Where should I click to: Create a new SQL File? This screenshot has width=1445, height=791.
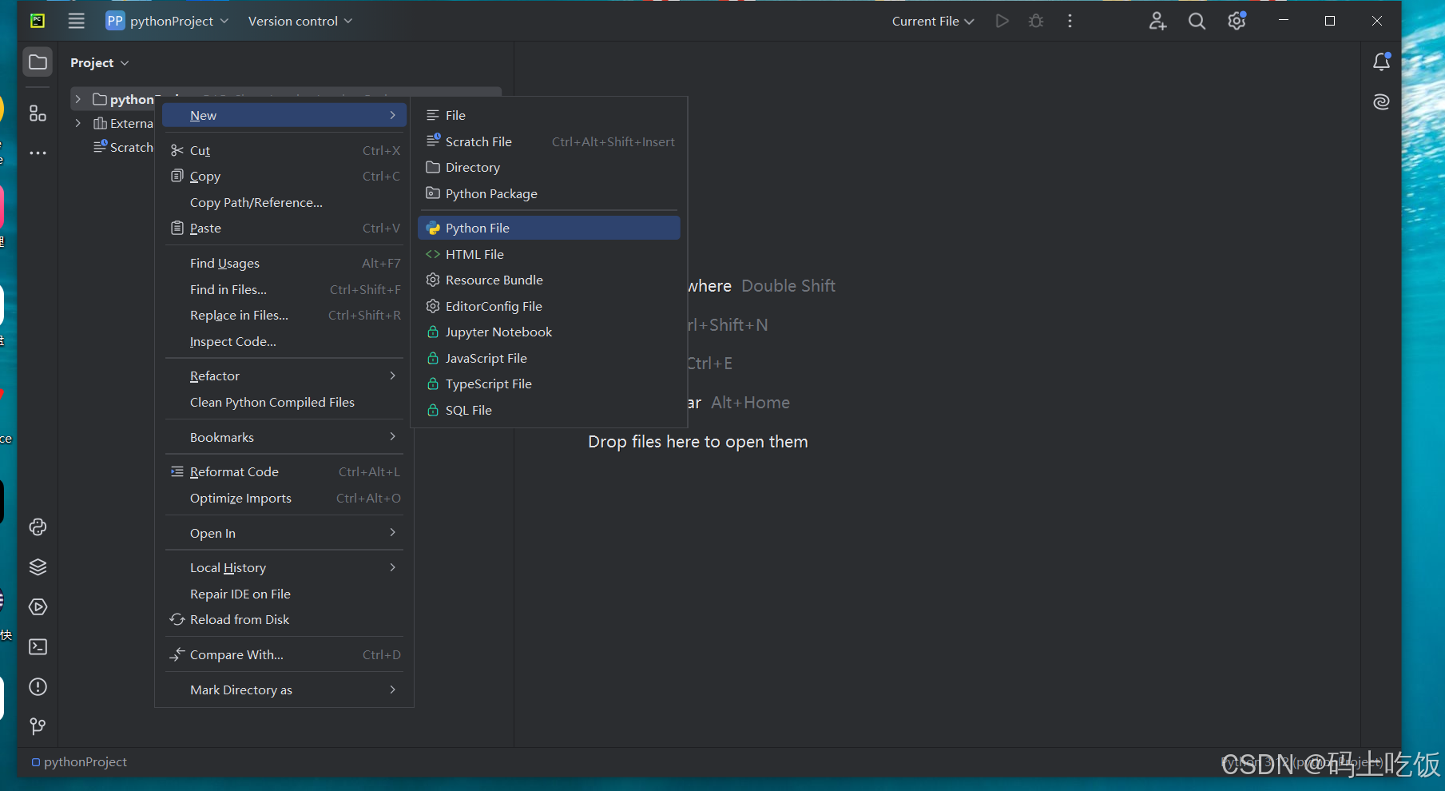(549, 410)
